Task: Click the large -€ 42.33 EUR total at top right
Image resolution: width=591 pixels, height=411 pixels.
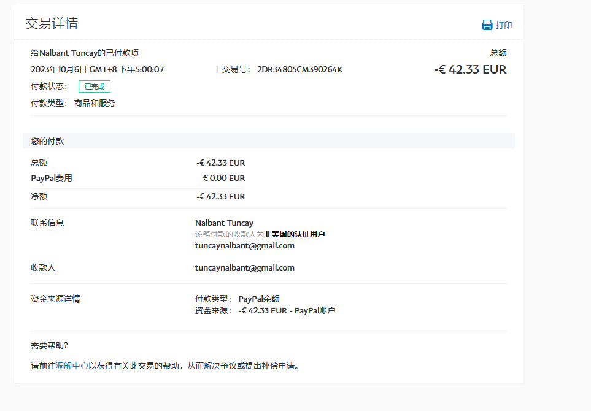Action: [470, 69]
